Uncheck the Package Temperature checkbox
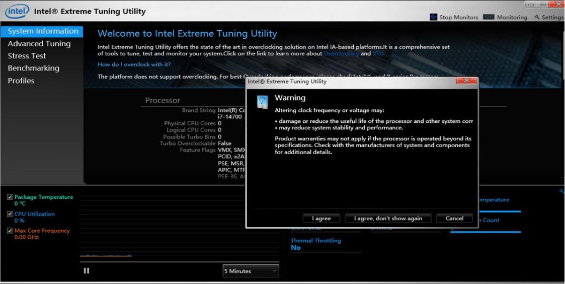This screenshot has height=284, width=565. (x=10, y=197)
